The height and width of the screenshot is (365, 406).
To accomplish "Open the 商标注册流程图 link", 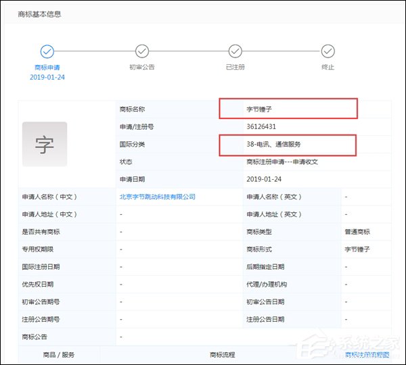I will [x=367, y=354].
